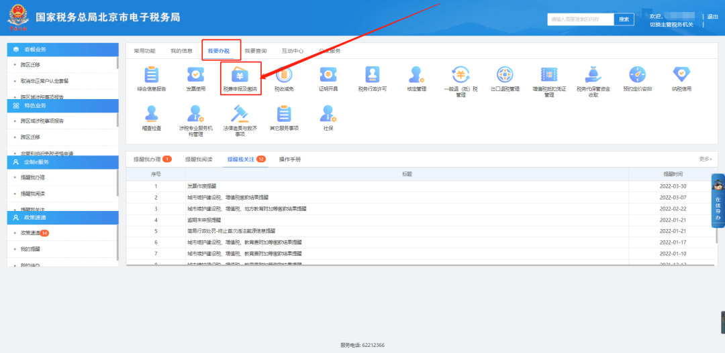Switch to the 我要查询 tab
Image resolution: width=725 pixels, height=353 pixels.
(255, 51)
